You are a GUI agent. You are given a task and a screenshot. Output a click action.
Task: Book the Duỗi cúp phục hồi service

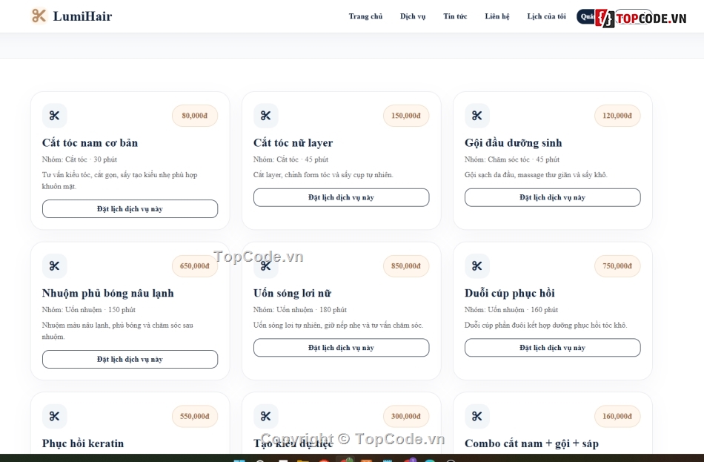point(553,348)
